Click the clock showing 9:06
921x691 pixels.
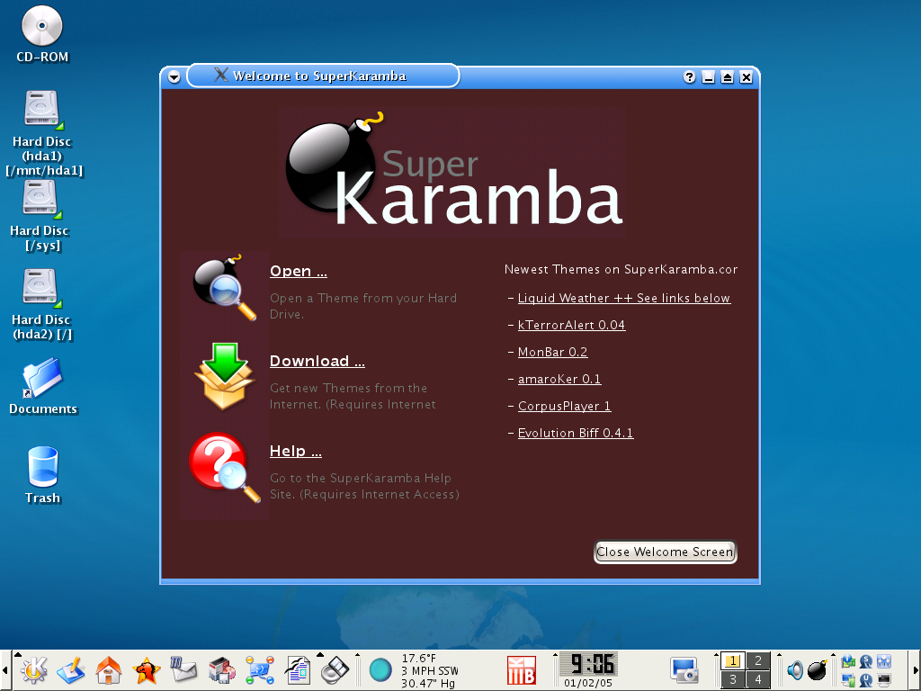(x=588, y=664)
